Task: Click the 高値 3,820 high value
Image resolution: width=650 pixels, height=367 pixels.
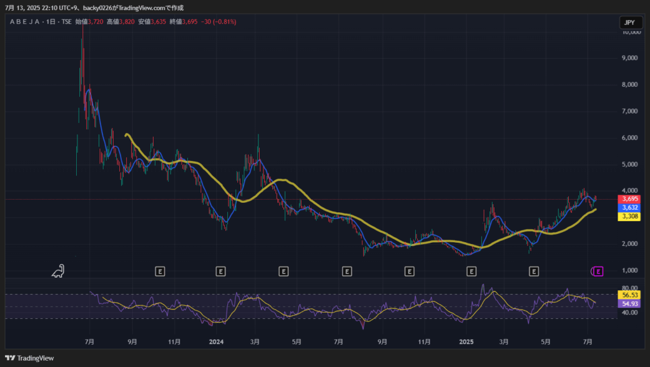Action: (x=121, y=22)
